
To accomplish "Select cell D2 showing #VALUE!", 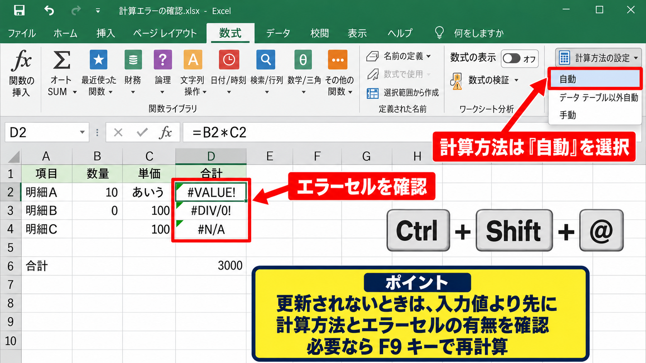I will point(211,192).
